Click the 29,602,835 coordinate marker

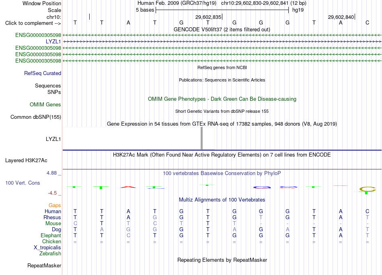(x=208, y=17)
